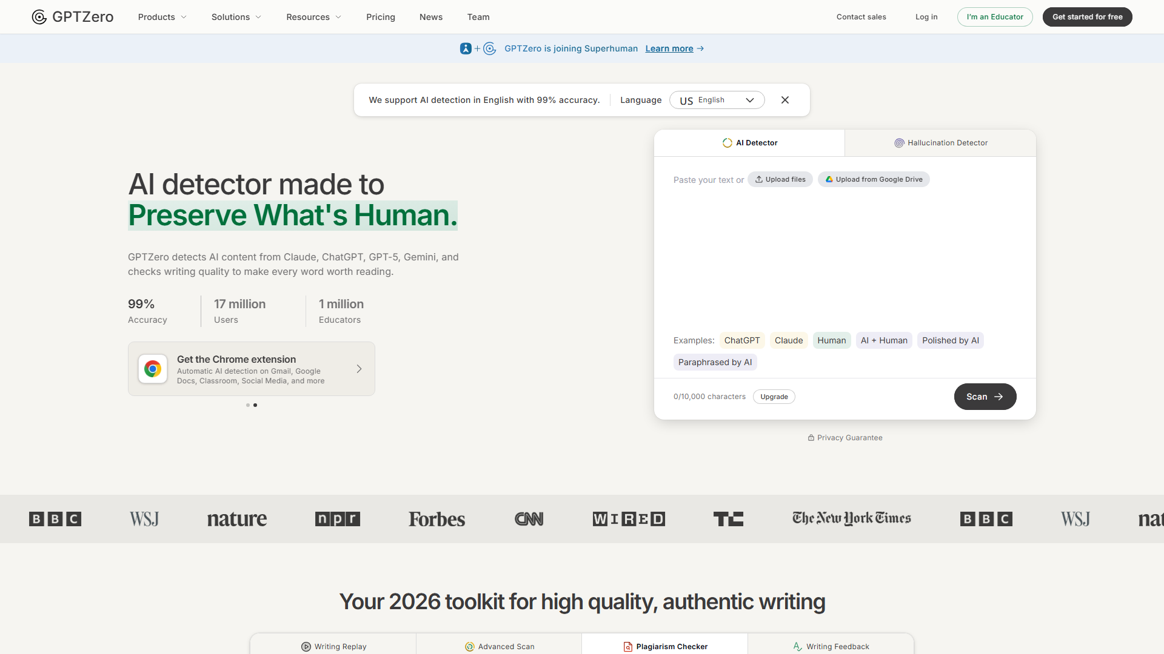This screenshot has height=654, width=1164.
Task: Click the Superhuman logo icon in banner
Action: click(466, 48)
